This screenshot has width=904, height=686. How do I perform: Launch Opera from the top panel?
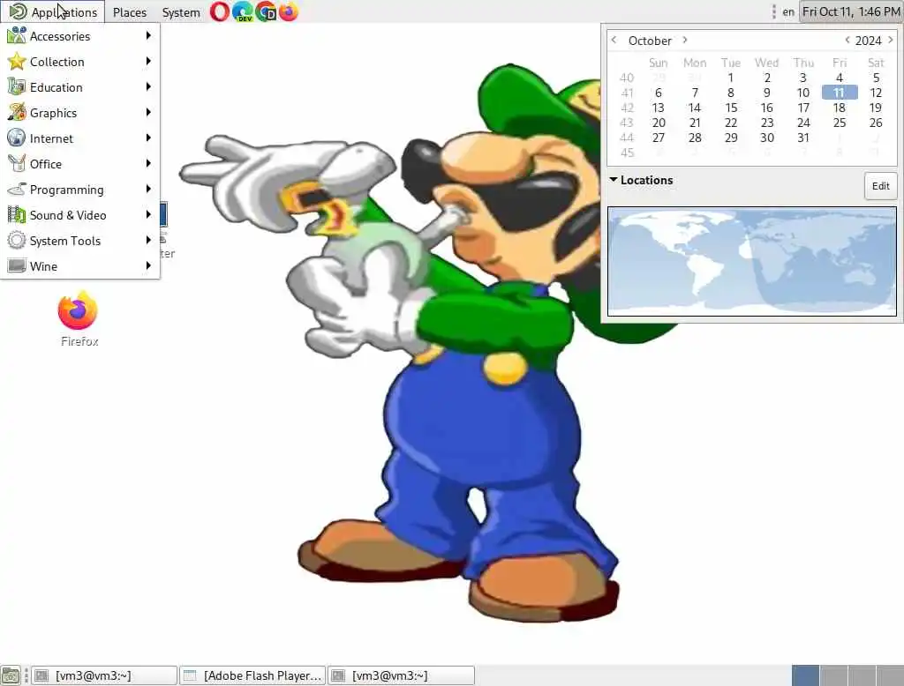point(220,11)
